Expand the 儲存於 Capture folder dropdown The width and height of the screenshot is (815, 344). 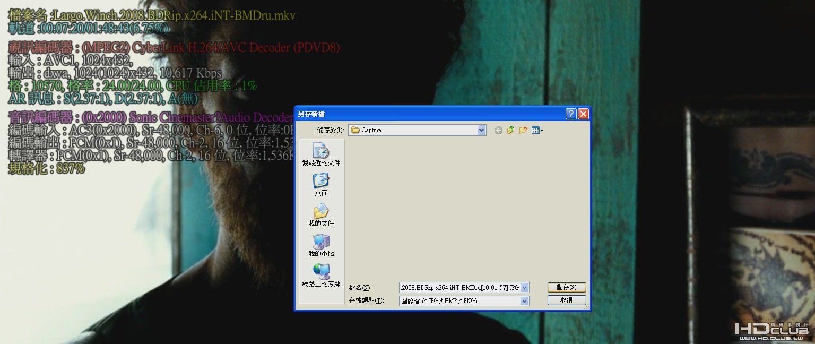click(x=481, y=130)
